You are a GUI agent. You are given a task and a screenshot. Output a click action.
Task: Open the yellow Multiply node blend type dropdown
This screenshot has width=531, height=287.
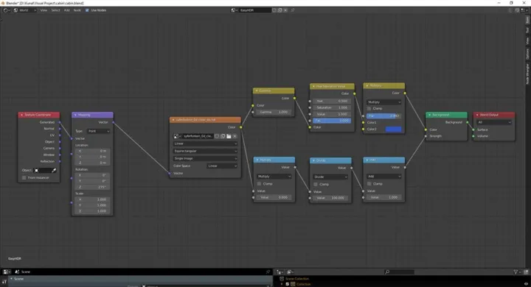point(383,102)
